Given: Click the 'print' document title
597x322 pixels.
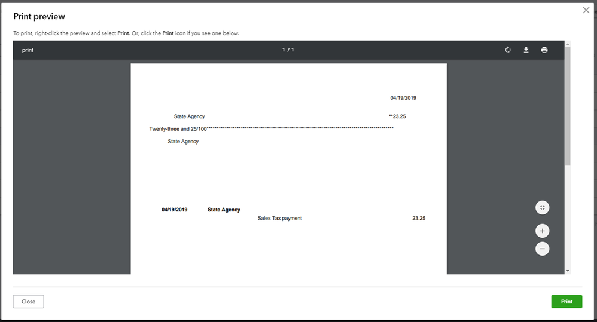Looking at the screenshot, I should click(28, 50).
